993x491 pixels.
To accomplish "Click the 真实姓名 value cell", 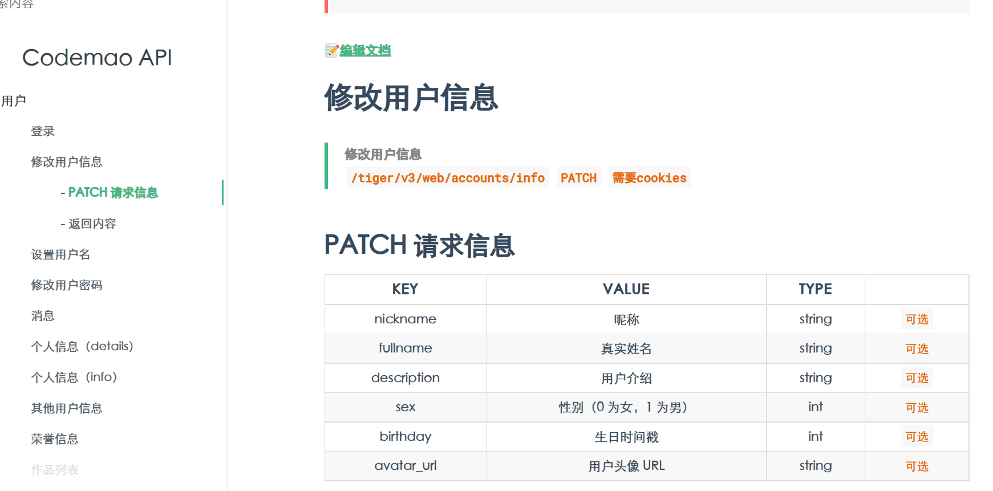I will pos(626,348).
